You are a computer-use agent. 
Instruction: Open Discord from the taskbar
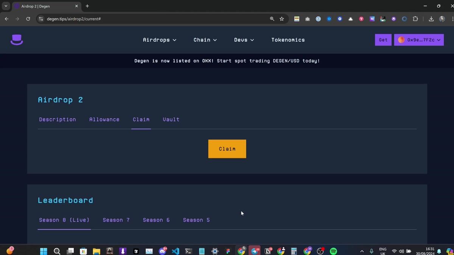(162, 251)
